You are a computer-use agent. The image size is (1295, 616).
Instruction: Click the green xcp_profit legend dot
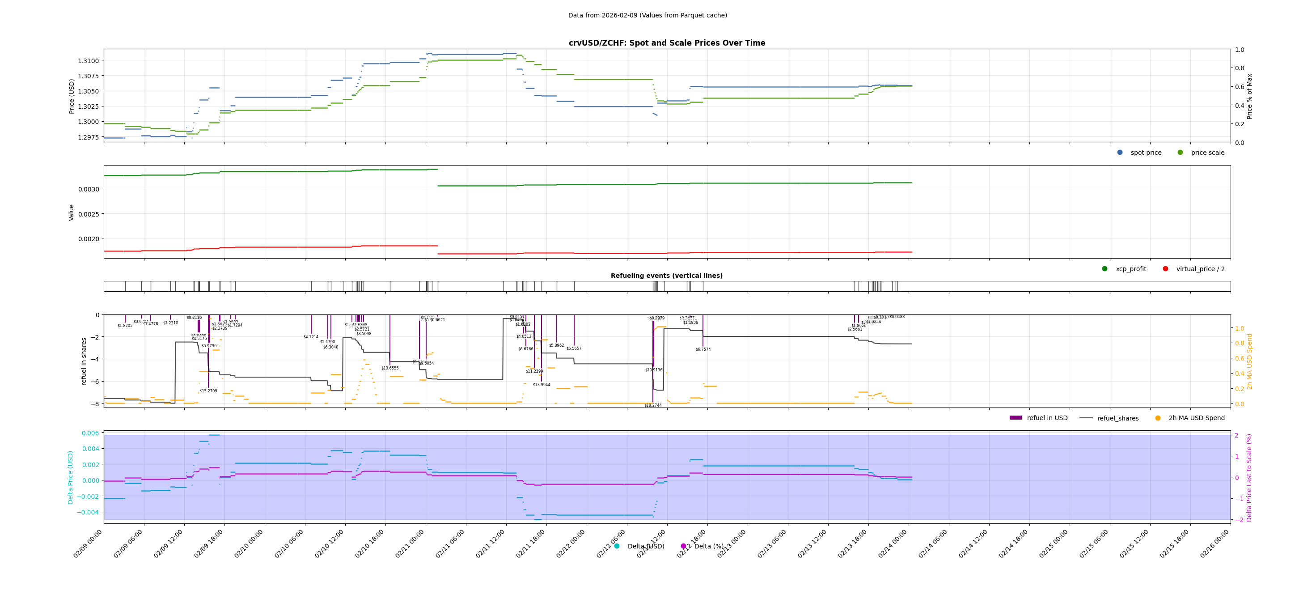coord(1105,268)
